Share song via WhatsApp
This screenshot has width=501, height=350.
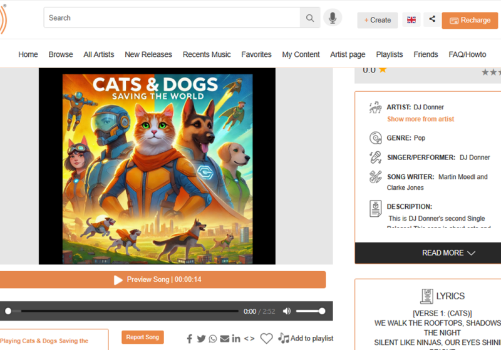pos(213,339)
